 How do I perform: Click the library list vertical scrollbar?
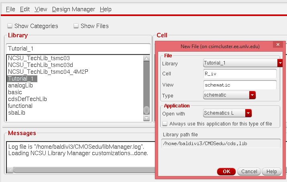tap(147, 86)
